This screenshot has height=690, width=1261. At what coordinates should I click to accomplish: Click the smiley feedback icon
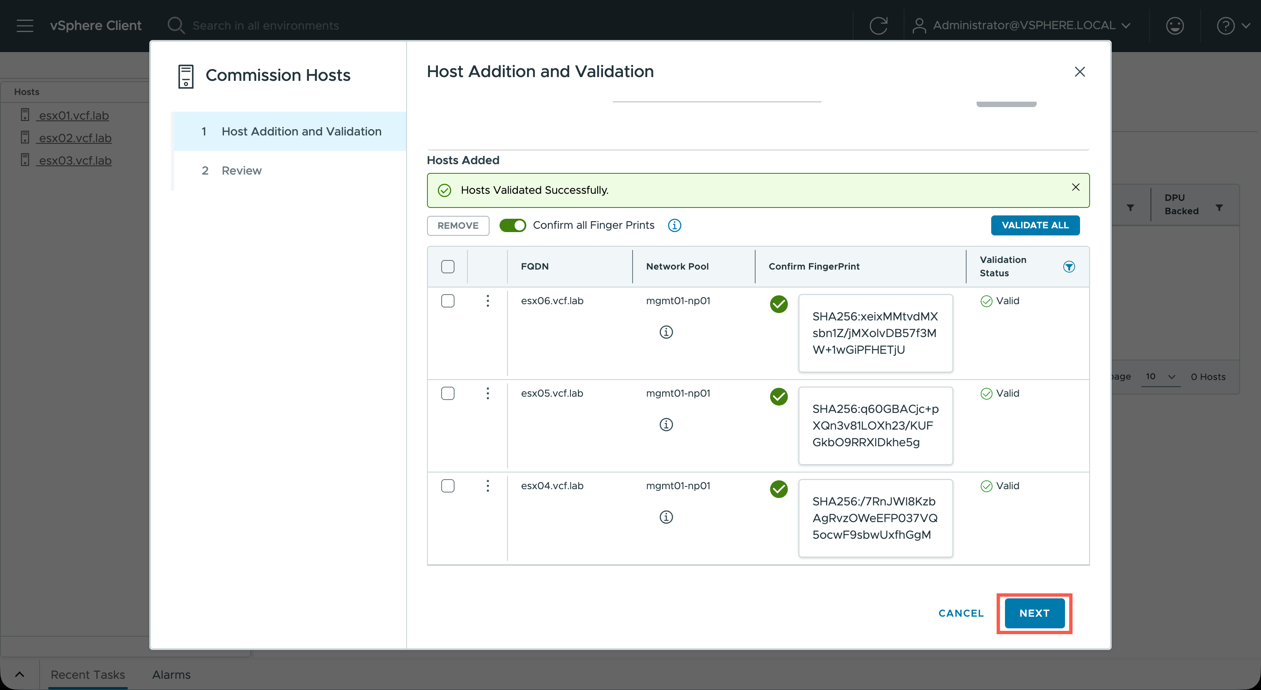[1174, 25]
